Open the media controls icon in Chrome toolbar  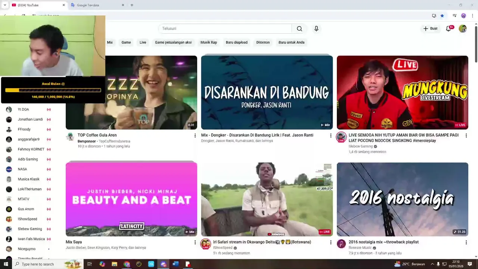pos(454,16)
